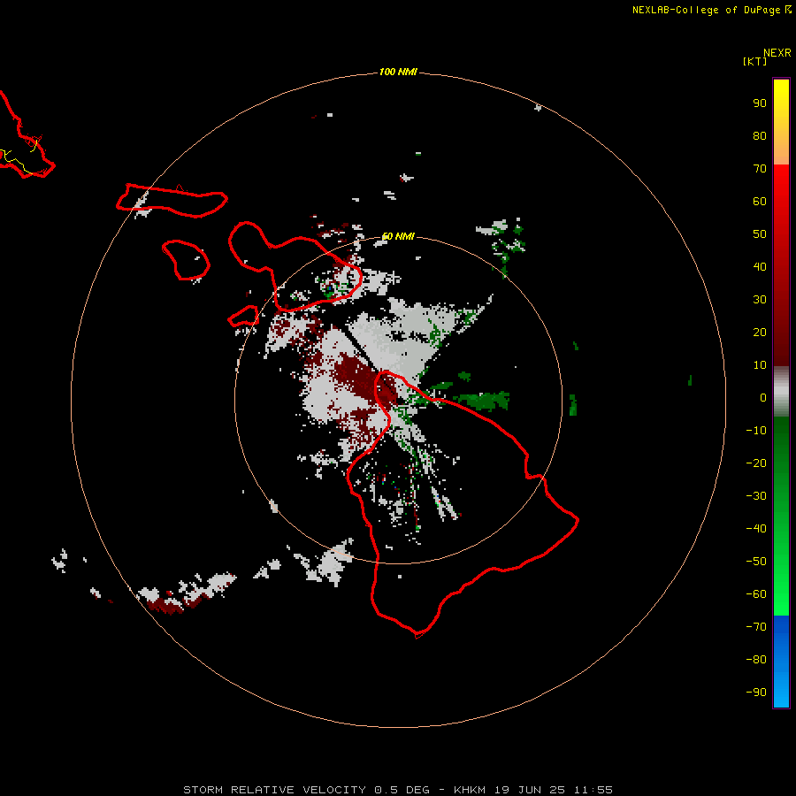Click the -40 value on the velocity scale
This screenshot has height=796, width=796.
pos(756,529)
